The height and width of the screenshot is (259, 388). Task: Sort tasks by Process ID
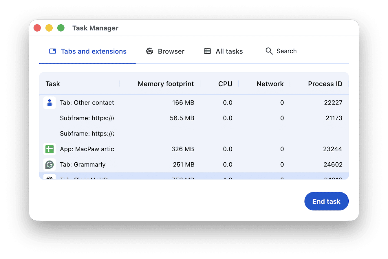pyautogui.click(x=325, y=84)
